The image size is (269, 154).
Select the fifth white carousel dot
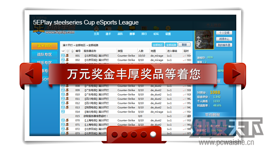[153, 134]
